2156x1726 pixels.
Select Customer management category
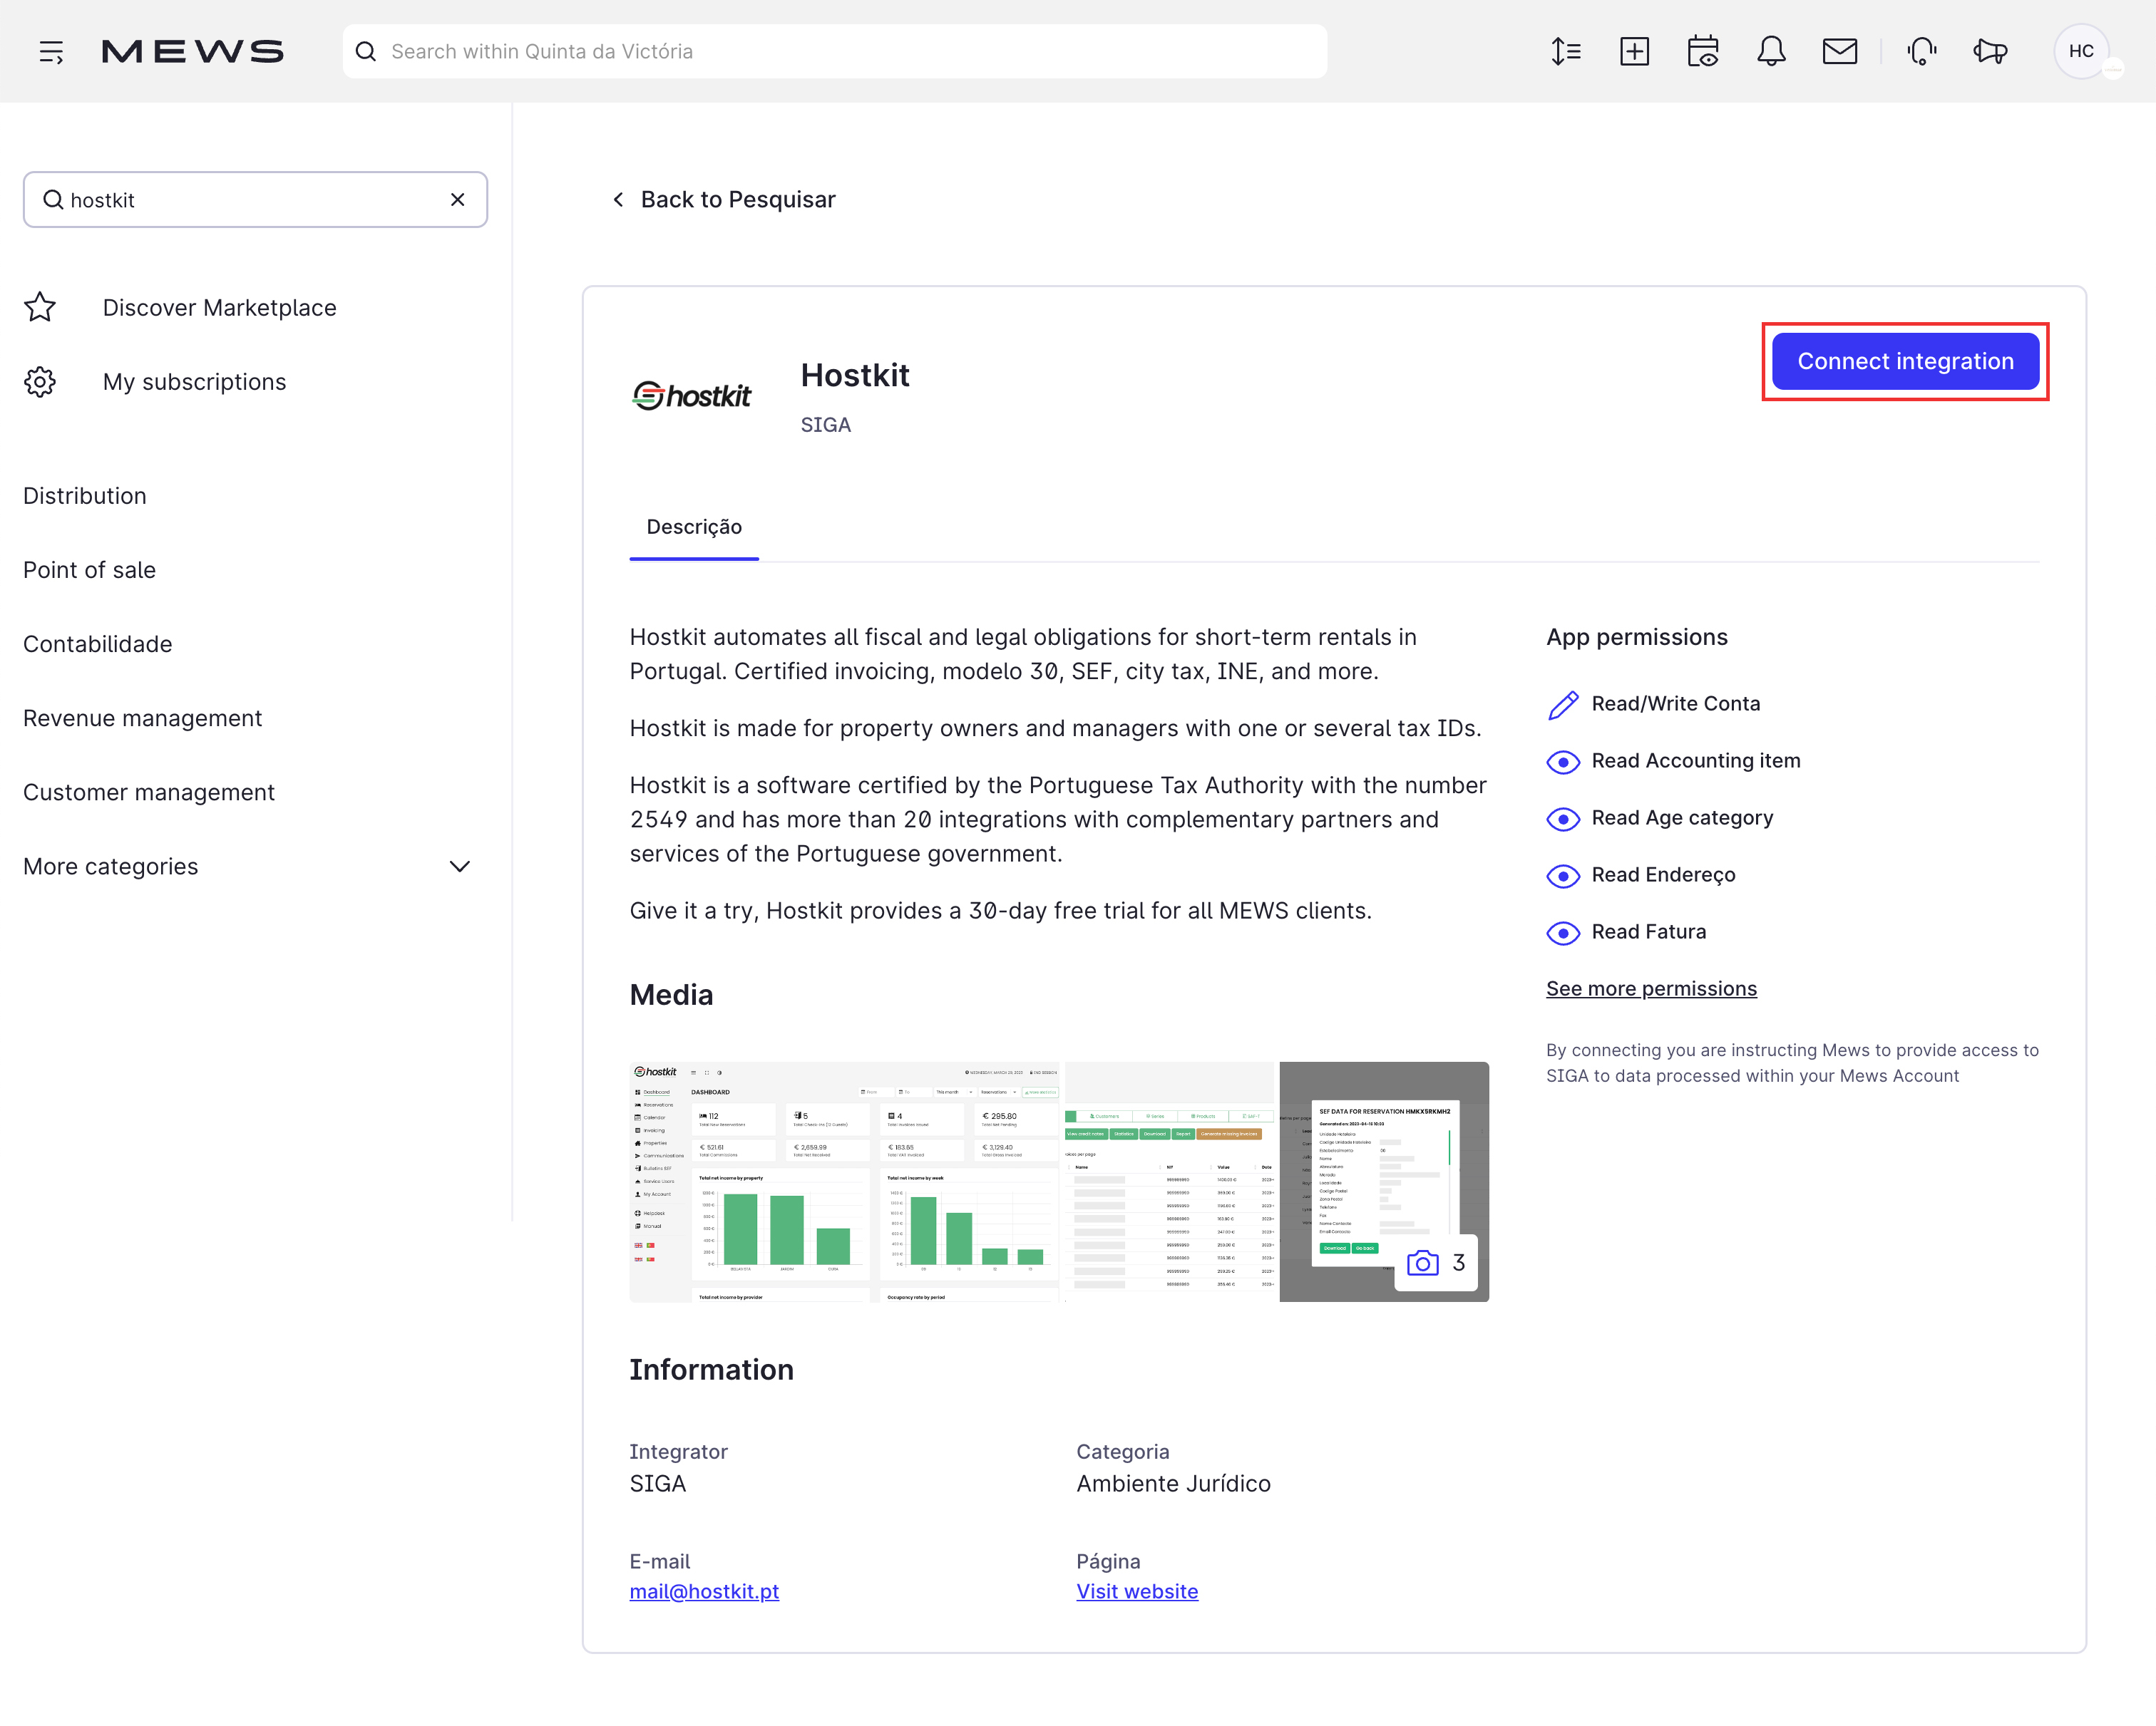(148, 792)
